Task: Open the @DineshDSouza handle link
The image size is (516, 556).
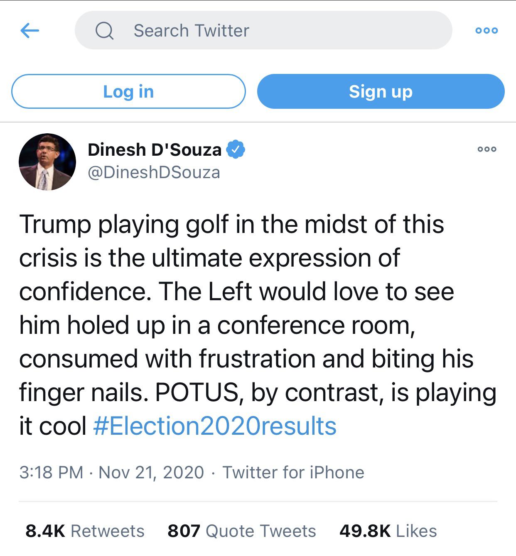Action: (x=154, y=172)
